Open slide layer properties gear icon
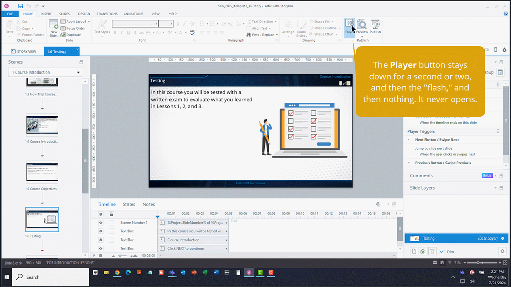 tap(502, 251)
